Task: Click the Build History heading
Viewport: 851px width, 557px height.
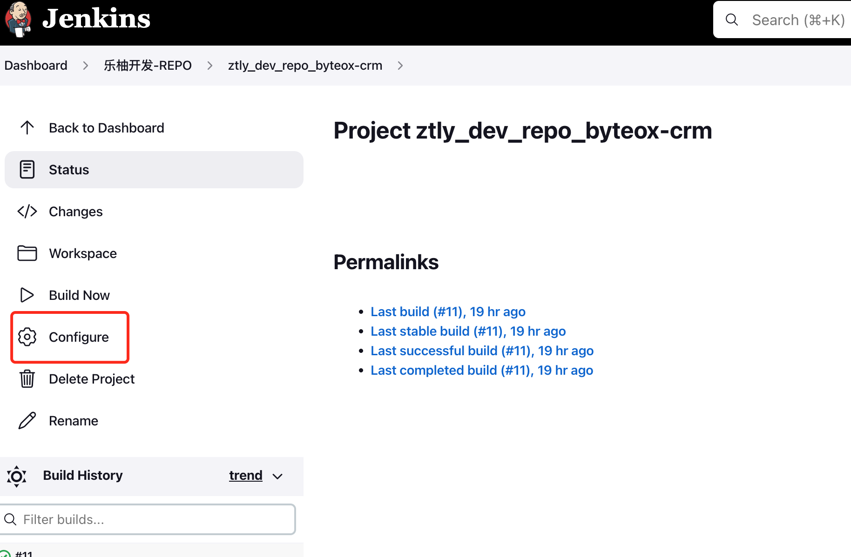Action: click(83, 475)
